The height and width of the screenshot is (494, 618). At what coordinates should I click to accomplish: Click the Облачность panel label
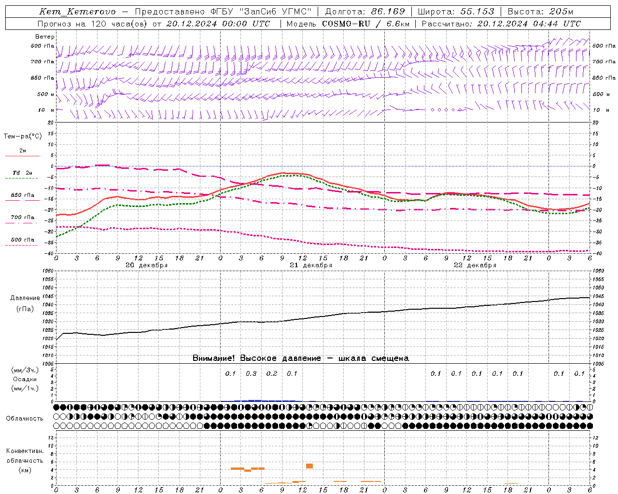click(25, 418)
